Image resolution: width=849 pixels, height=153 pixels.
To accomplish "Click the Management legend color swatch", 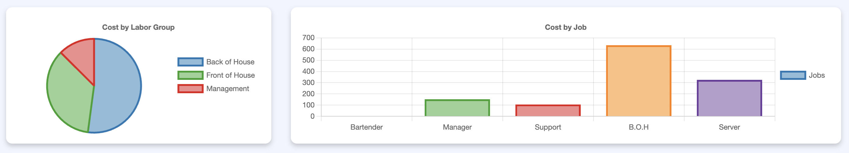I will click(190, 89).
